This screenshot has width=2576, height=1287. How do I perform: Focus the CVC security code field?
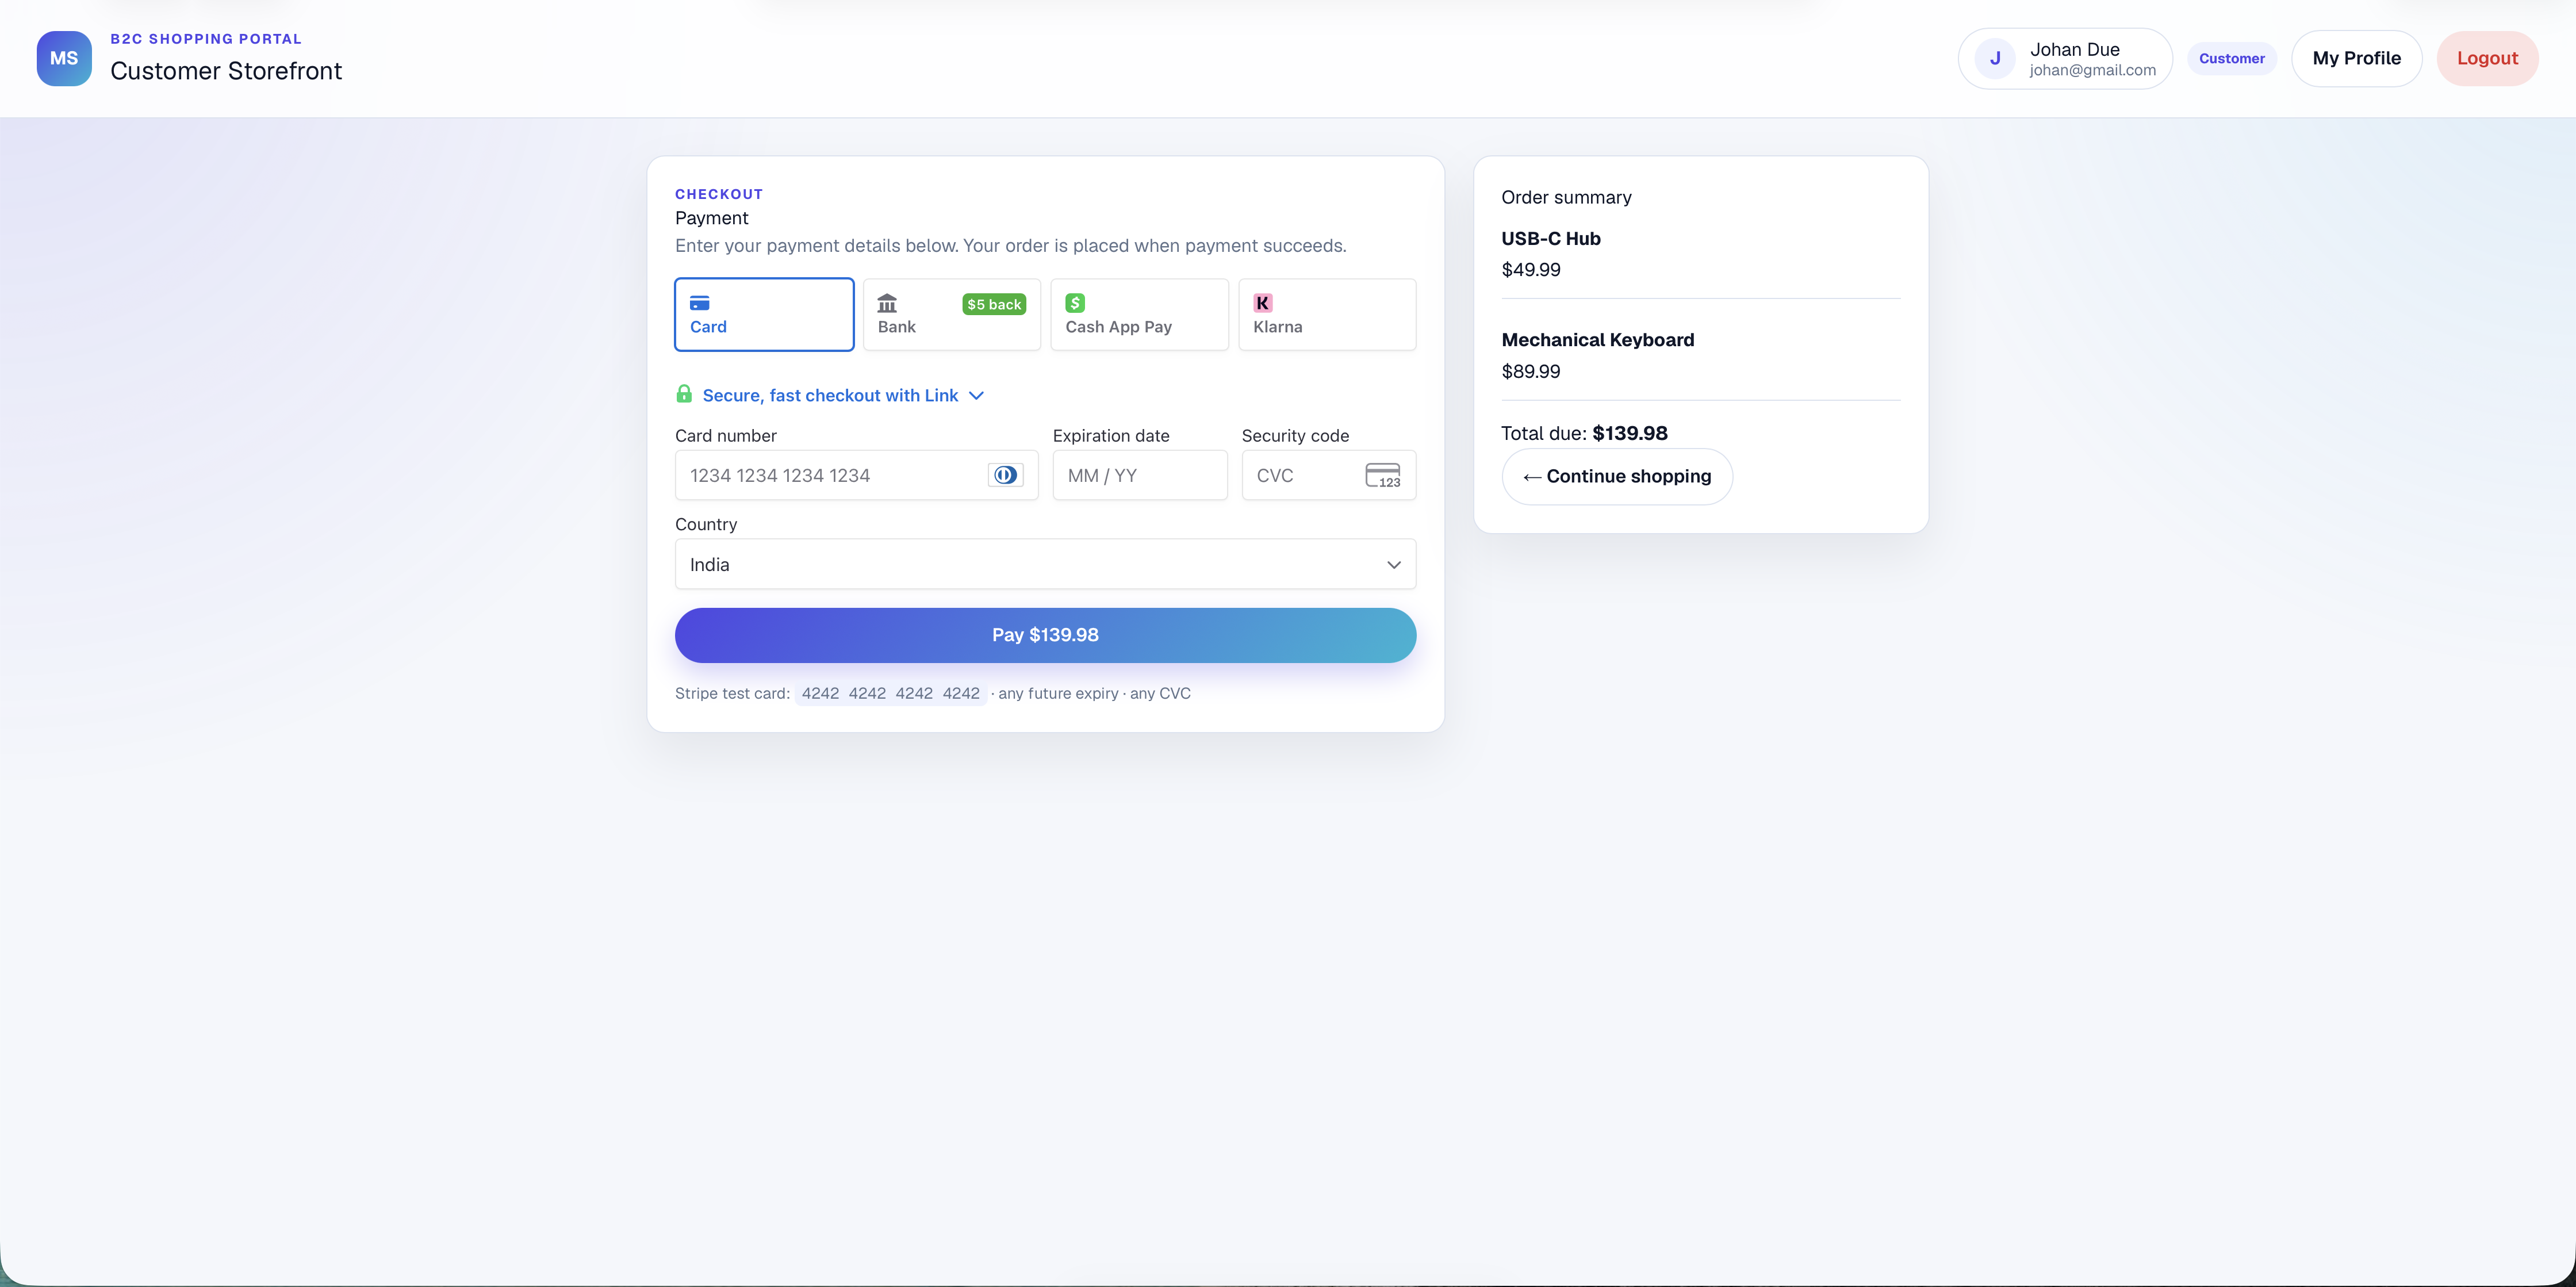pyautogui.click(x=1328, y=475)
